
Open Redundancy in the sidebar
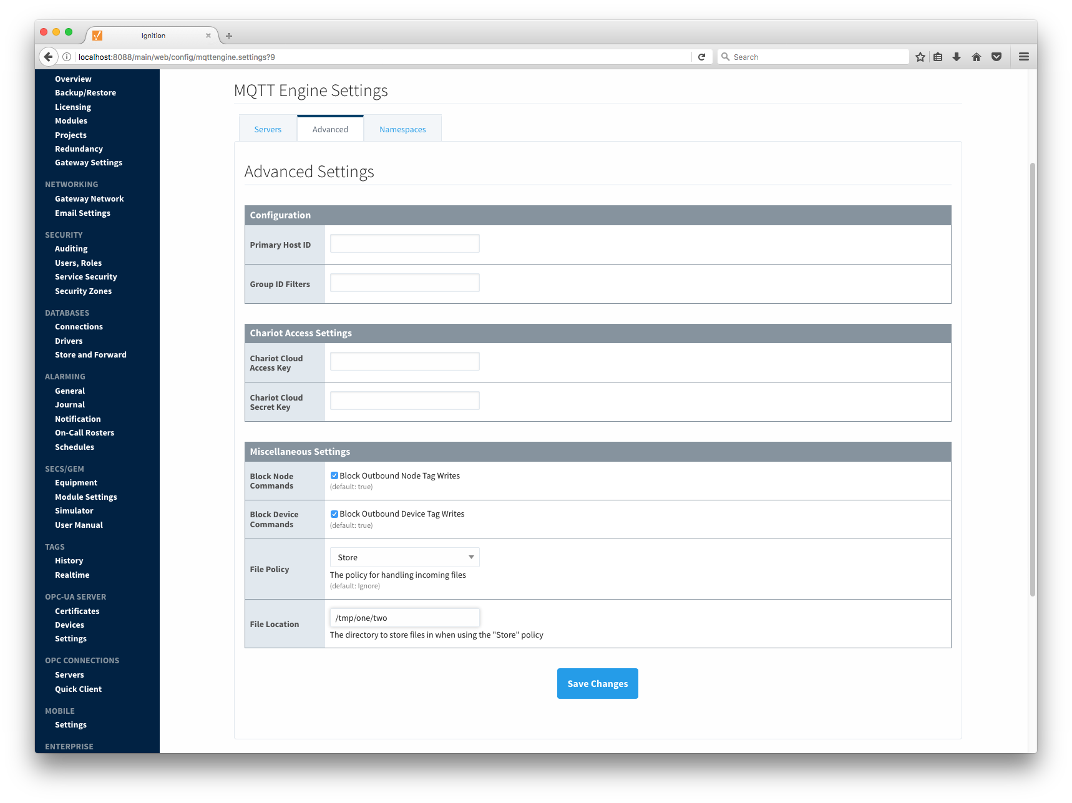(79, 149)
